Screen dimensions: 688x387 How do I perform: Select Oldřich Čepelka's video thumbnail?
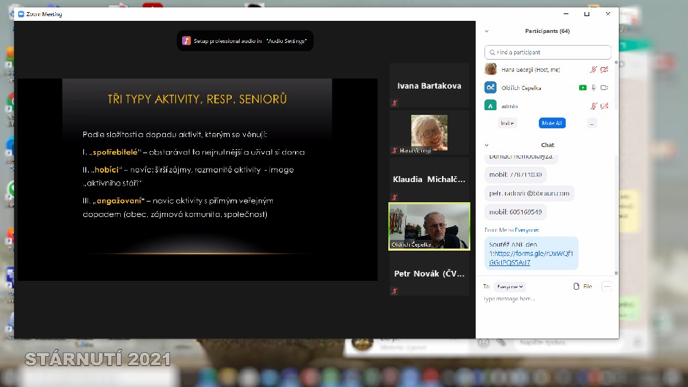coord(429,227)
